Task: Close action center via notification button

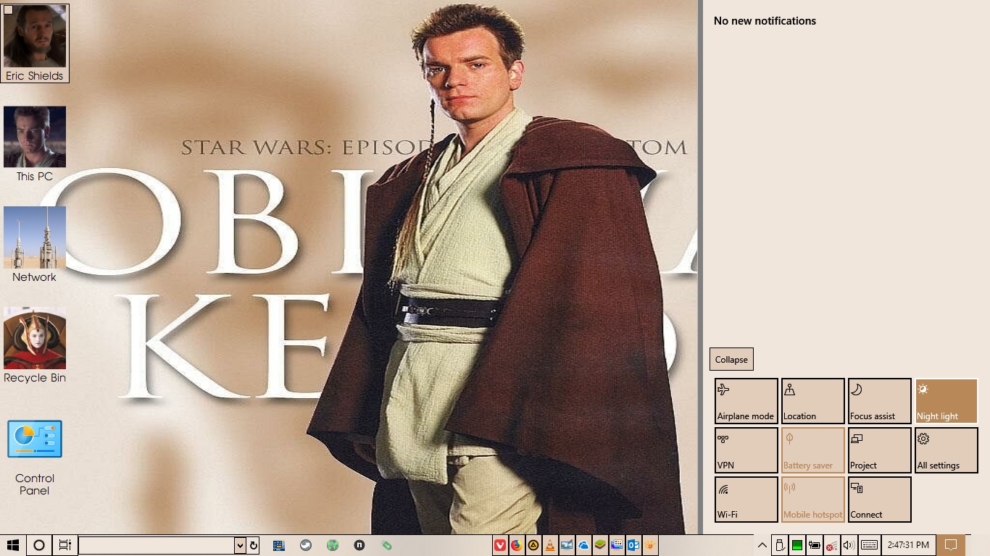Action: 951,545
